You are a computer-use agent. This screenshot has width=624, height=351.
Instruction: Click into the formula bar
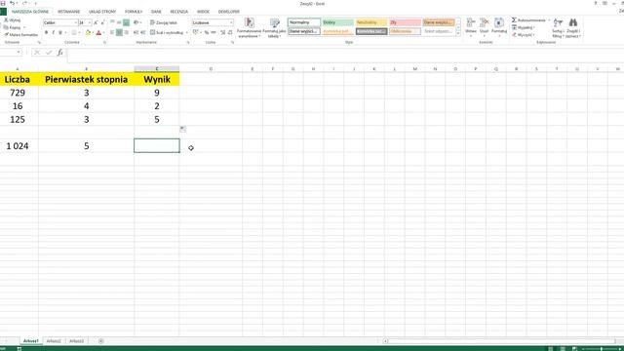(345, 56)
